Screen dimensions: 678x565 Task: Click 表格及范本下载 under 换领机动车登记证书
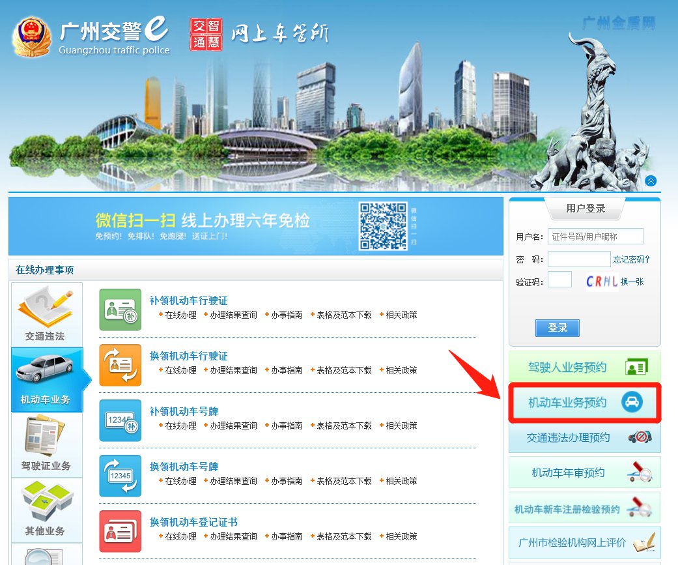pyautogui.click(x=344, y=536)
